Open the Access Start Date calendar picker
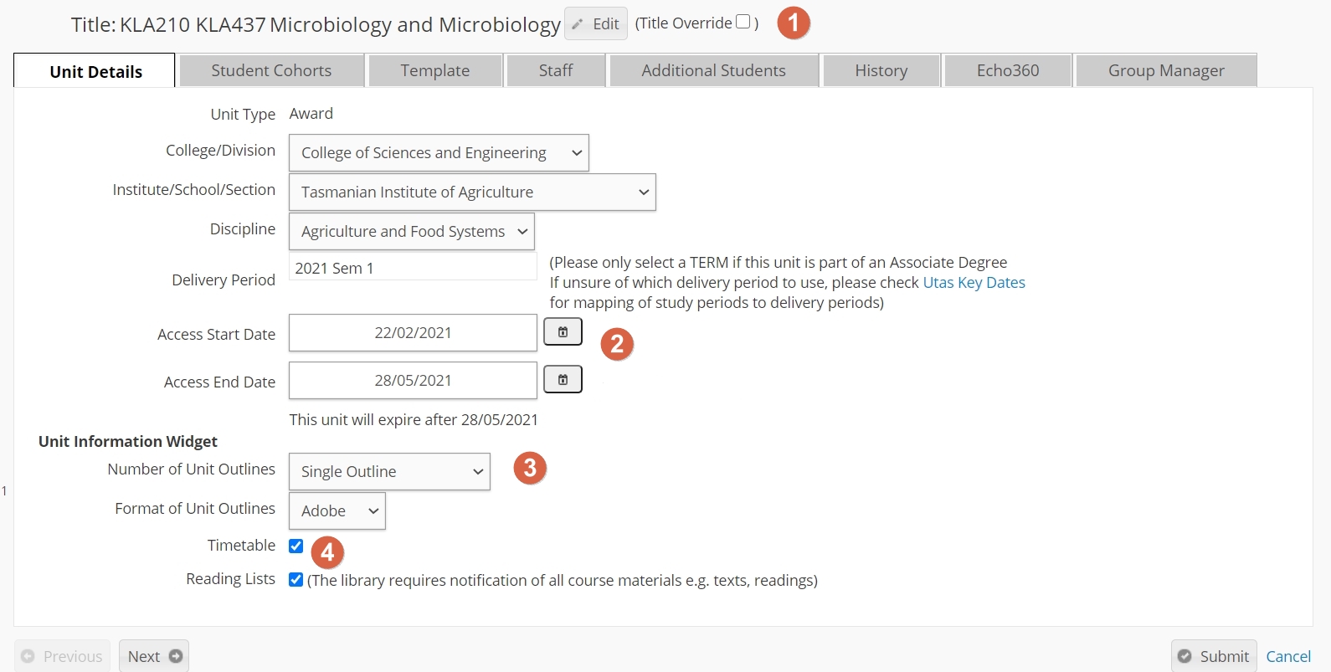The image size is (1331, 672). pos(563,332)
